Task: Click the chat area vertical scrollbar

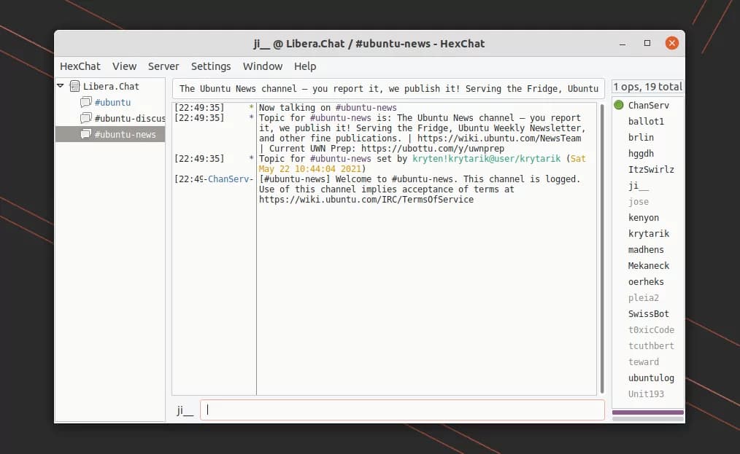Action: (x=601, y=248)
